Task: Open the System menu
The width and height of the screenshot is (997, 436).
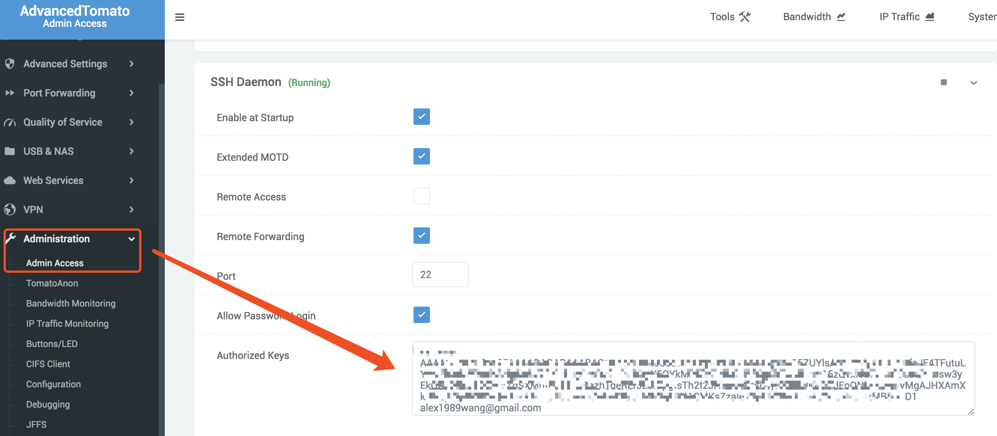Action: [x=982, y=16]
